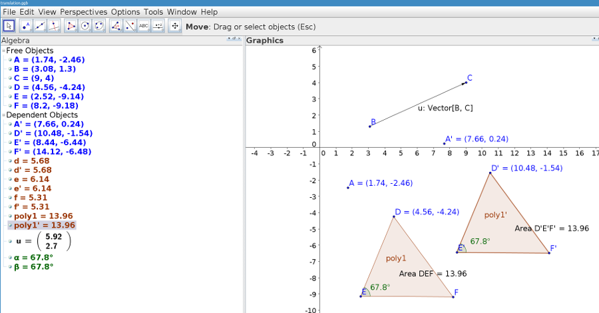Select the New Point tool
The image size is (599, 313).
[26, 26]
